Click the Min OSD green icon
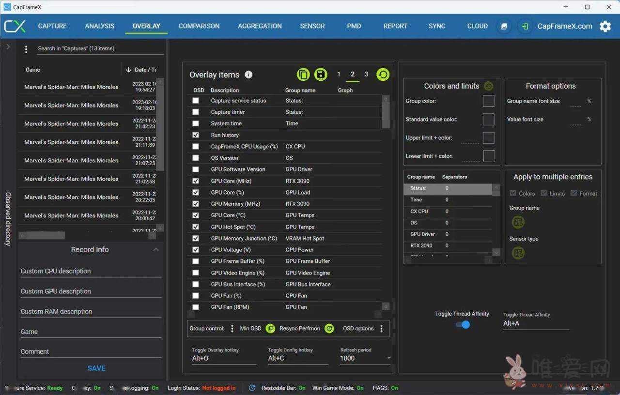620x395 pixels. 270,329
